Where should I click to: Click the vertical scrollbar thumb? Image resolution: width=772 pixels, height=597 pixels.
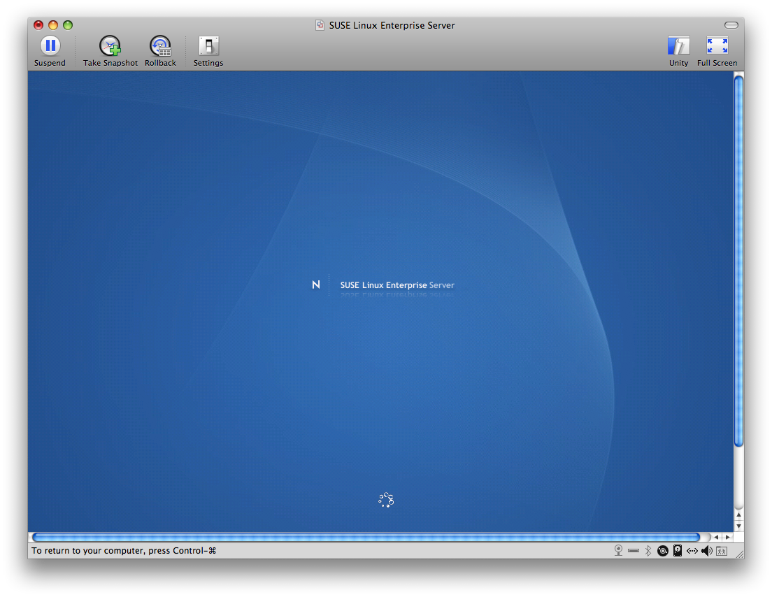point(738,261)
